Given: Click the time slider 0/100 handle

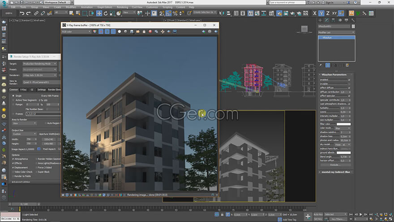Looking at the screenshot, I should click(24, 204).
